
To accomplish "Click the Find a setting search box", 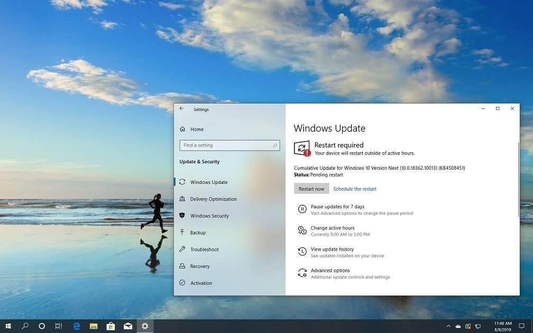I will pyautogui.click(x=226, y=145).
